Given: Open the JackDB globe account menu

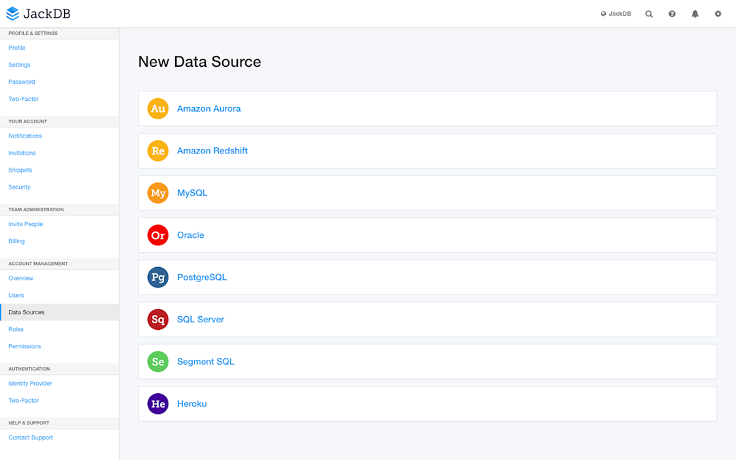Looking at the screenshot, I should click(x=616, y=14).
